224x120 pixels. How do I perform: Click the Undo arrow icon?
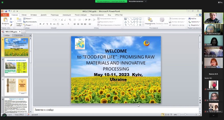tap(9, 11)
